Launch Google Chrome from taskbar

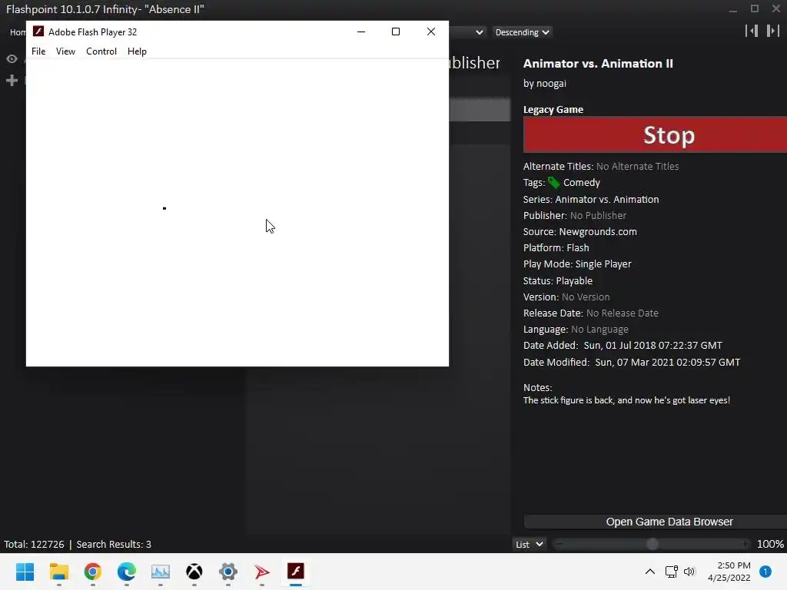(93, 572)
